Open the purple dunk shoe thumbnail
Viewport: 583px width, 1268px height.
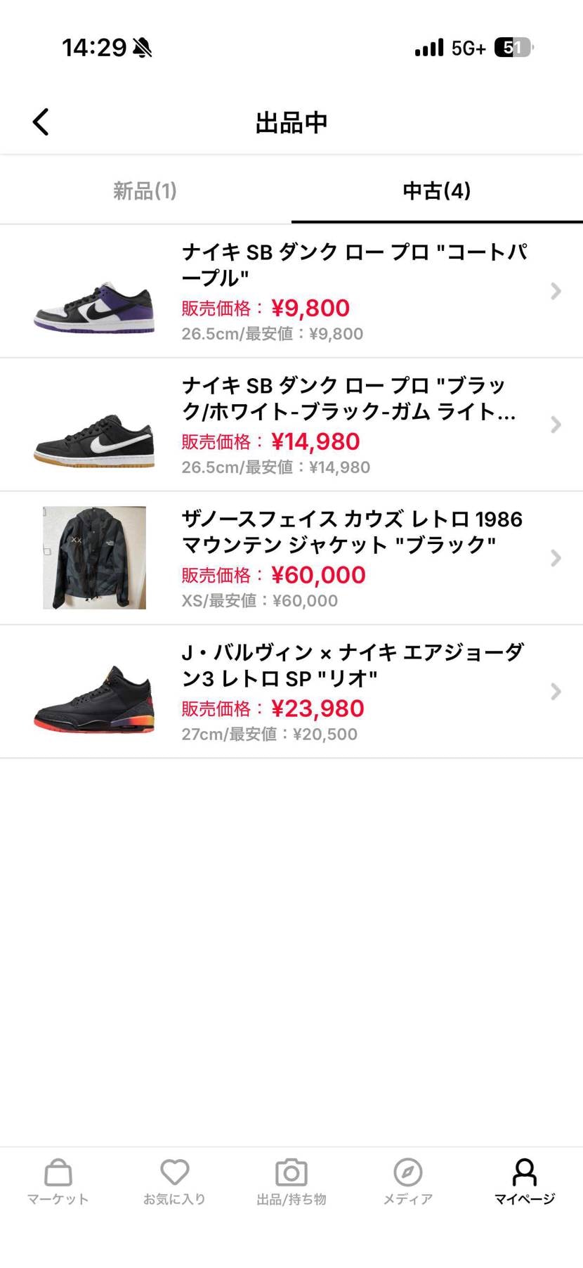(94, 307)
